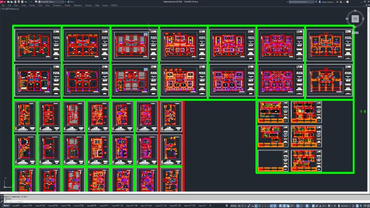Click the Share button in title bar
The width and height of the screenshot is (370, 208).
tap(70, 2)
